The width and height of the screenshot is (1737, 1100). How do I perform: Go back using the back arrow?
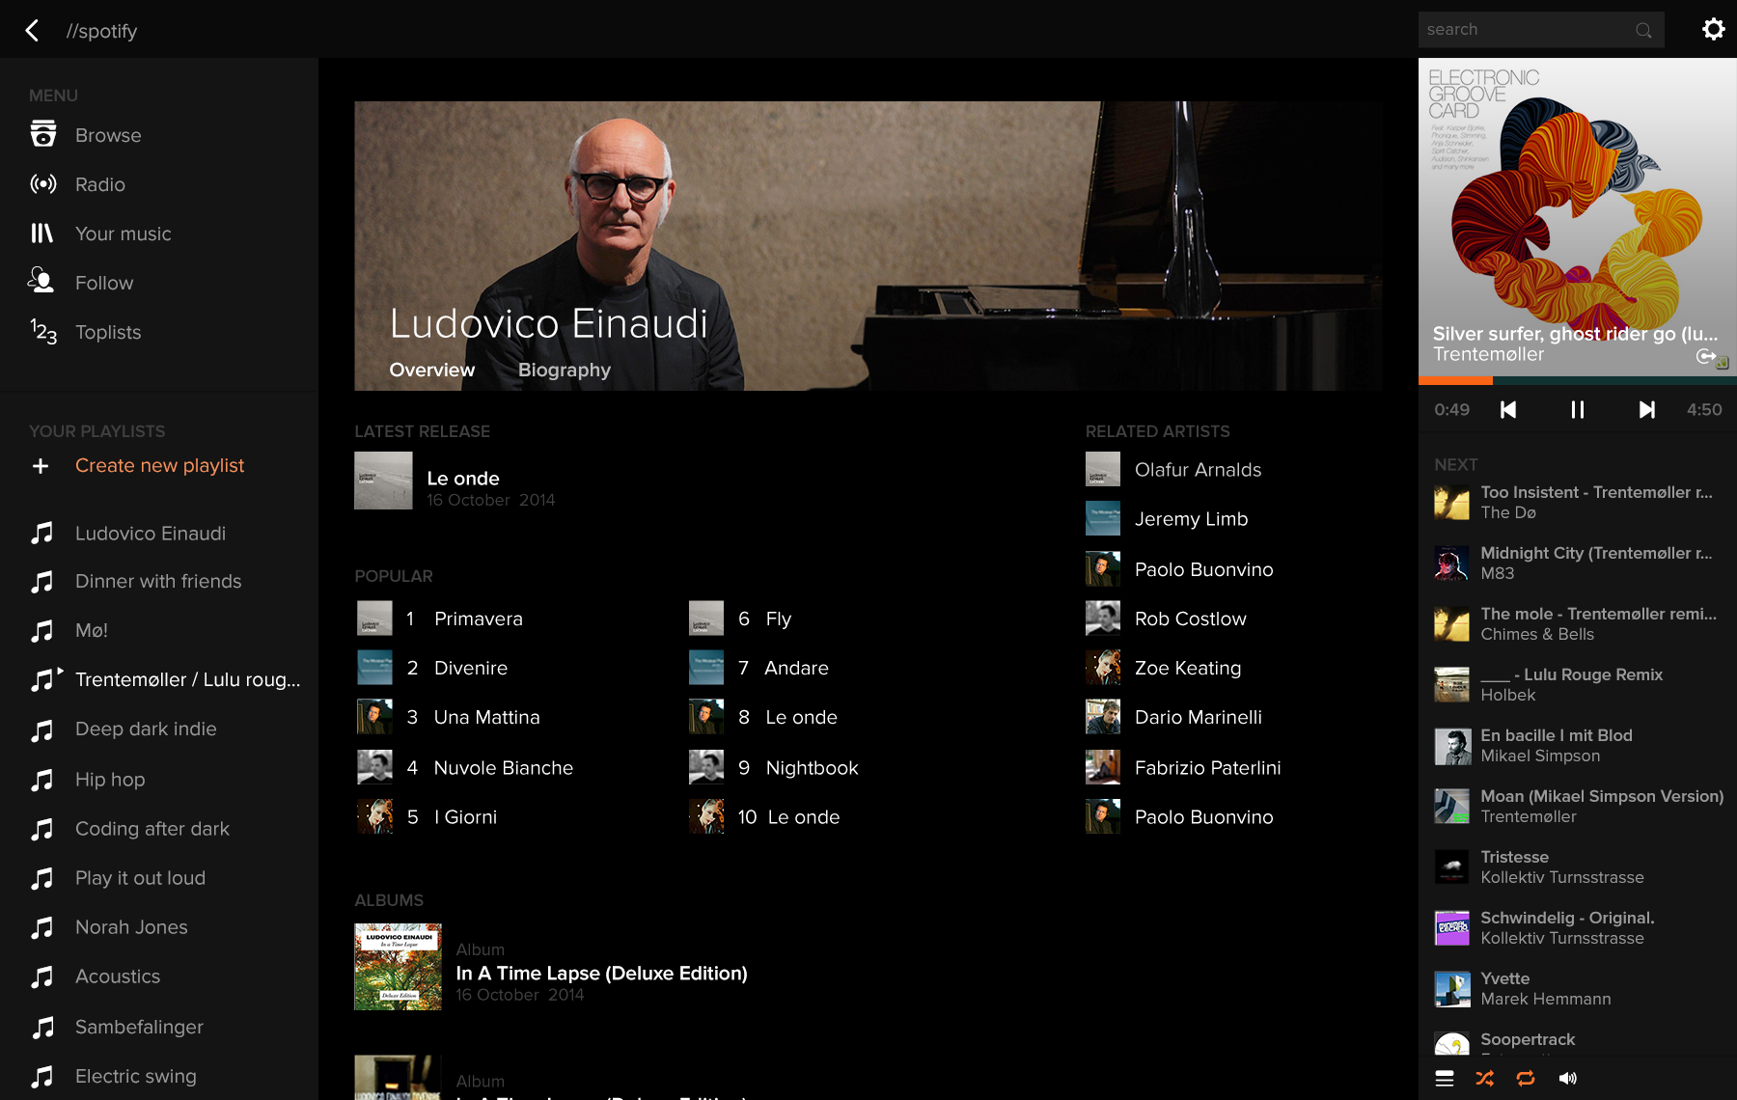pyautogui.click(x=32, y=31)
